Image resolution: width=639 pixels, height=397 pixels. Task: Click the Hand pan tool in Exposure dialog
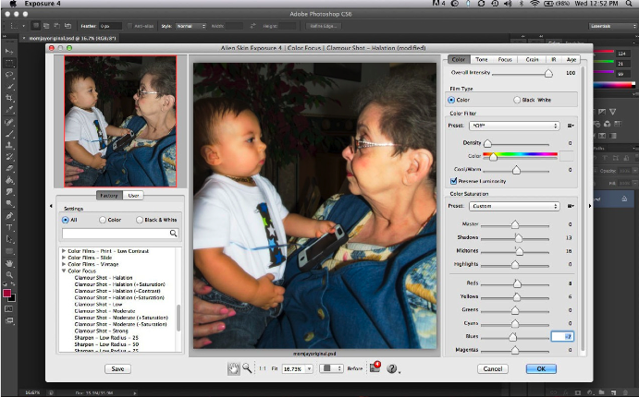click(234, 368)
